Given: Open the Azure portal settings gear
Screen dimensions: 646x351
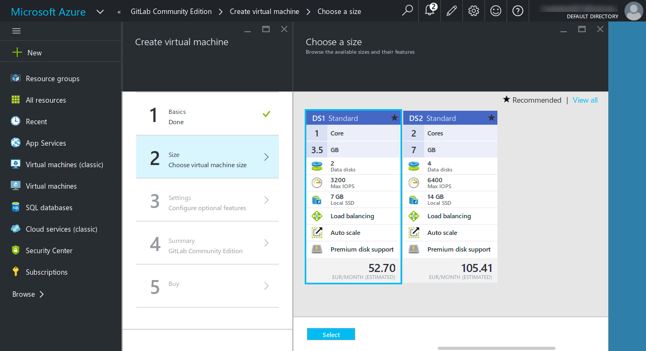Looking at the screenshot, I should [x=473, y=11].
